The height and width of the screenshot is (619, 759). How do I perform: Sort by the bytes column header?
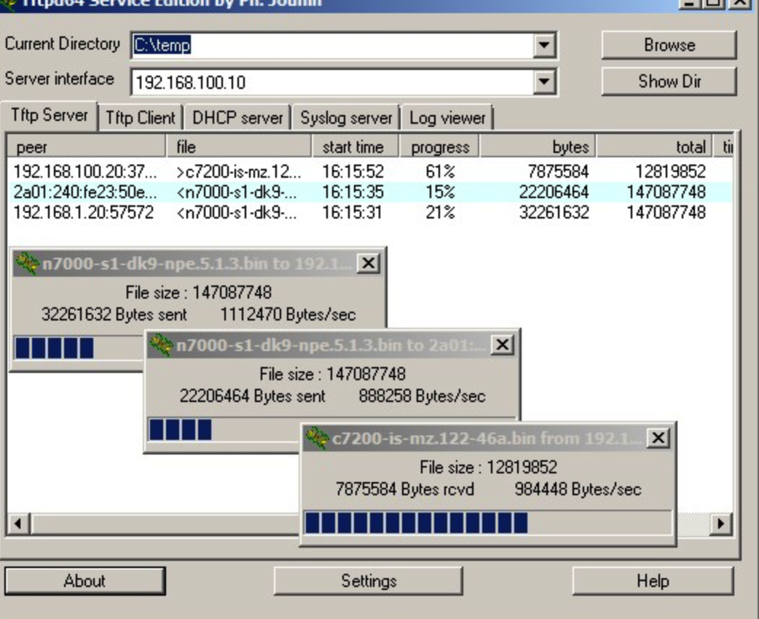(538, 146)
